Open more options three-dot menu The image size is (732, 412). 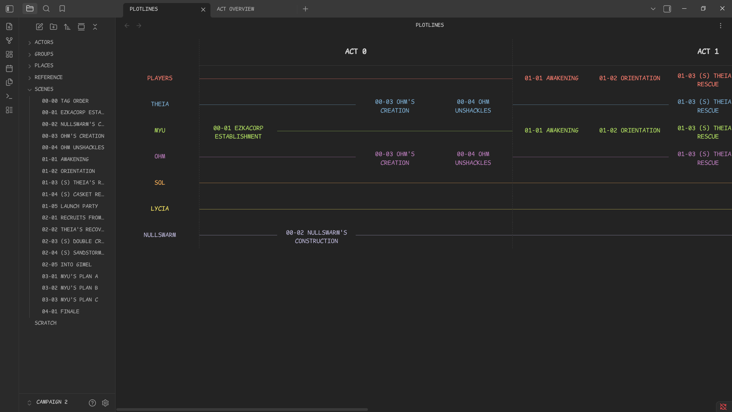click(721, 26)
